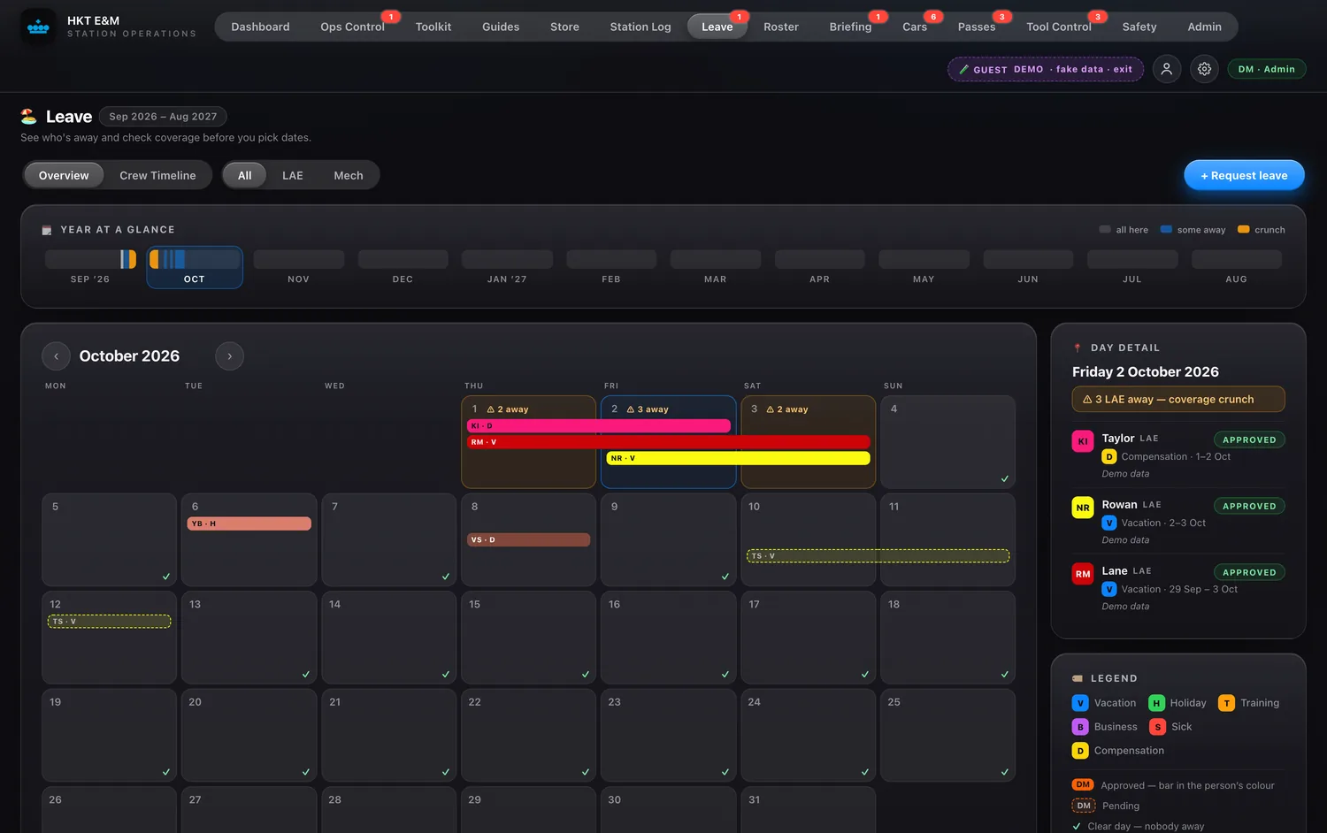Switch to Overview view
The height and width of the screenshot is (833, 1327).
click(x=64, y=175)
